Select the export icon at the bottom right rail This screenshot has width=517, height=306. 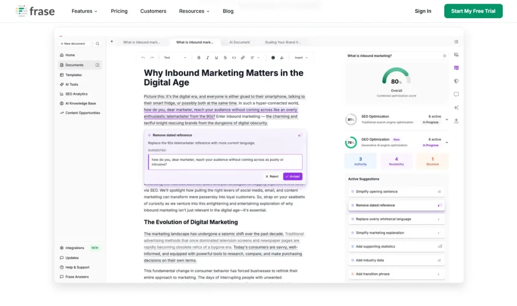click(x=456, y=120)
